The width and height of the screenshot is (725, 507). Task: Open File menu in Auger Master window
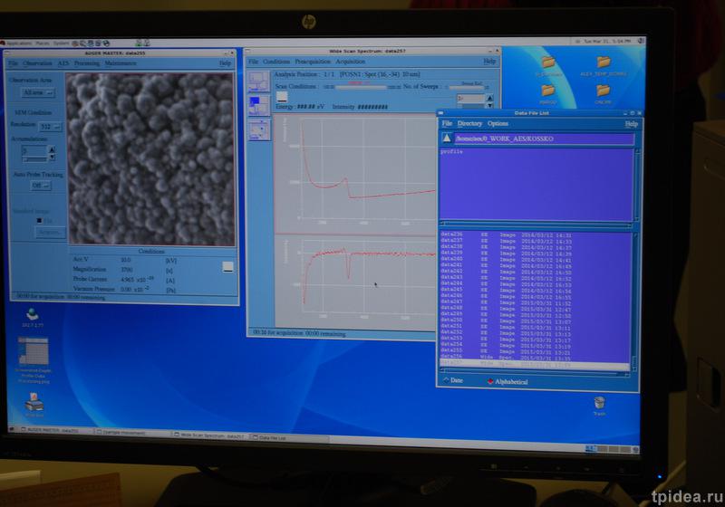(x=14, y=63)
